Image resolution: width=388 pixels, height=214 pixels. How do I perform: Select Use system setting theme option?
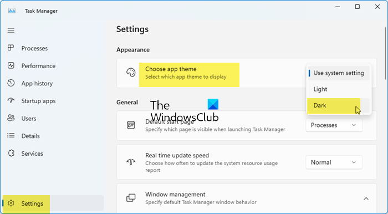[x=339, y=73]
